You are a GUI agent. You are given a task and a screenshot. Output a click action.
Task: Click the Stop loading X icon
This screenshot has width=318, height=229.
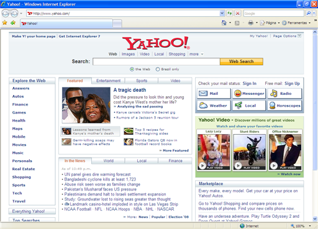tap(238, 14)
